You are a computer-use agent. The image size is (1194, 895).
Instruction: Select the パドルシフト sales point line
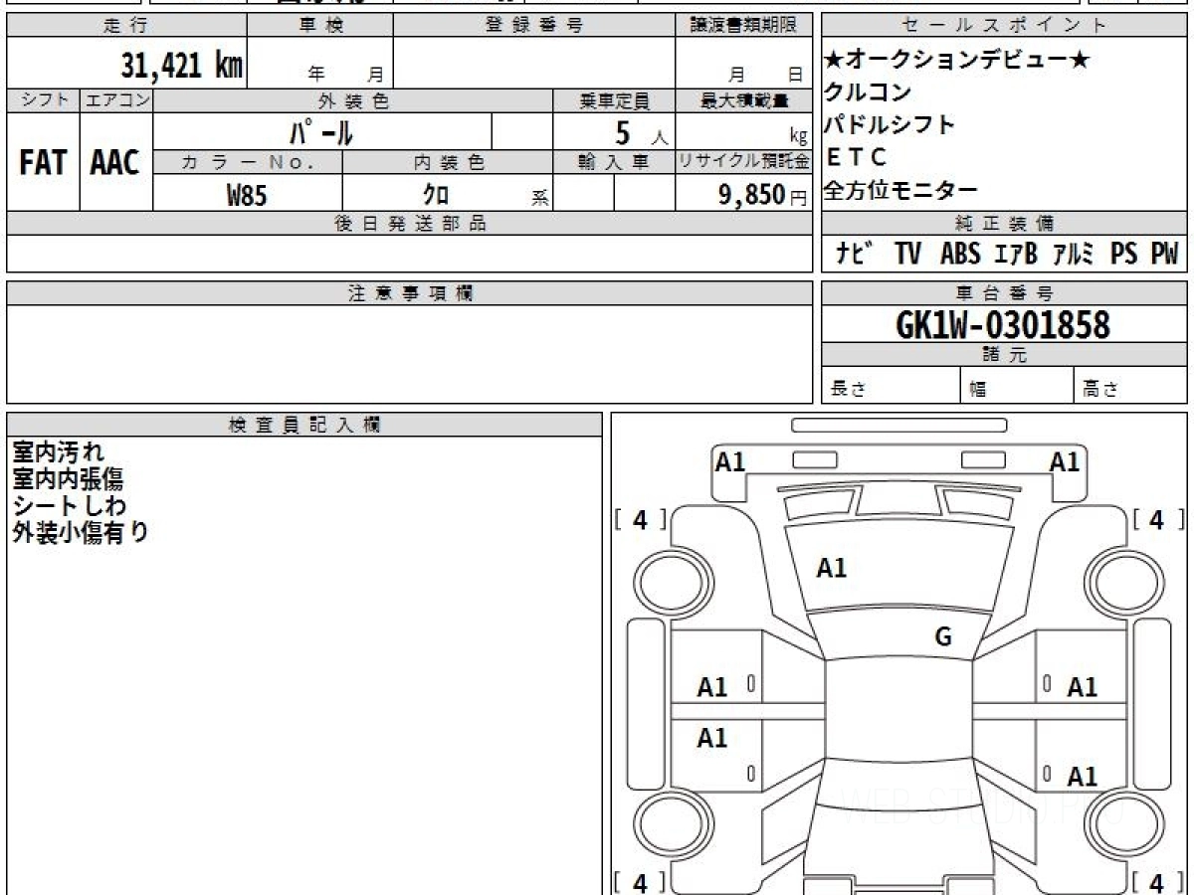click(x=890, y=125)
